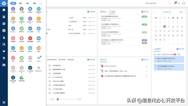Screen dimensions: 188x106
Task: Jump to today in the calendar
Action: click(x=181, y=12)
